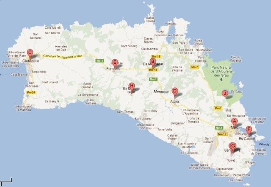The width and height of the screenshot is (271, 187).
Task: Select marker B at Es Mercadal
Action: [x=153, y=62]
